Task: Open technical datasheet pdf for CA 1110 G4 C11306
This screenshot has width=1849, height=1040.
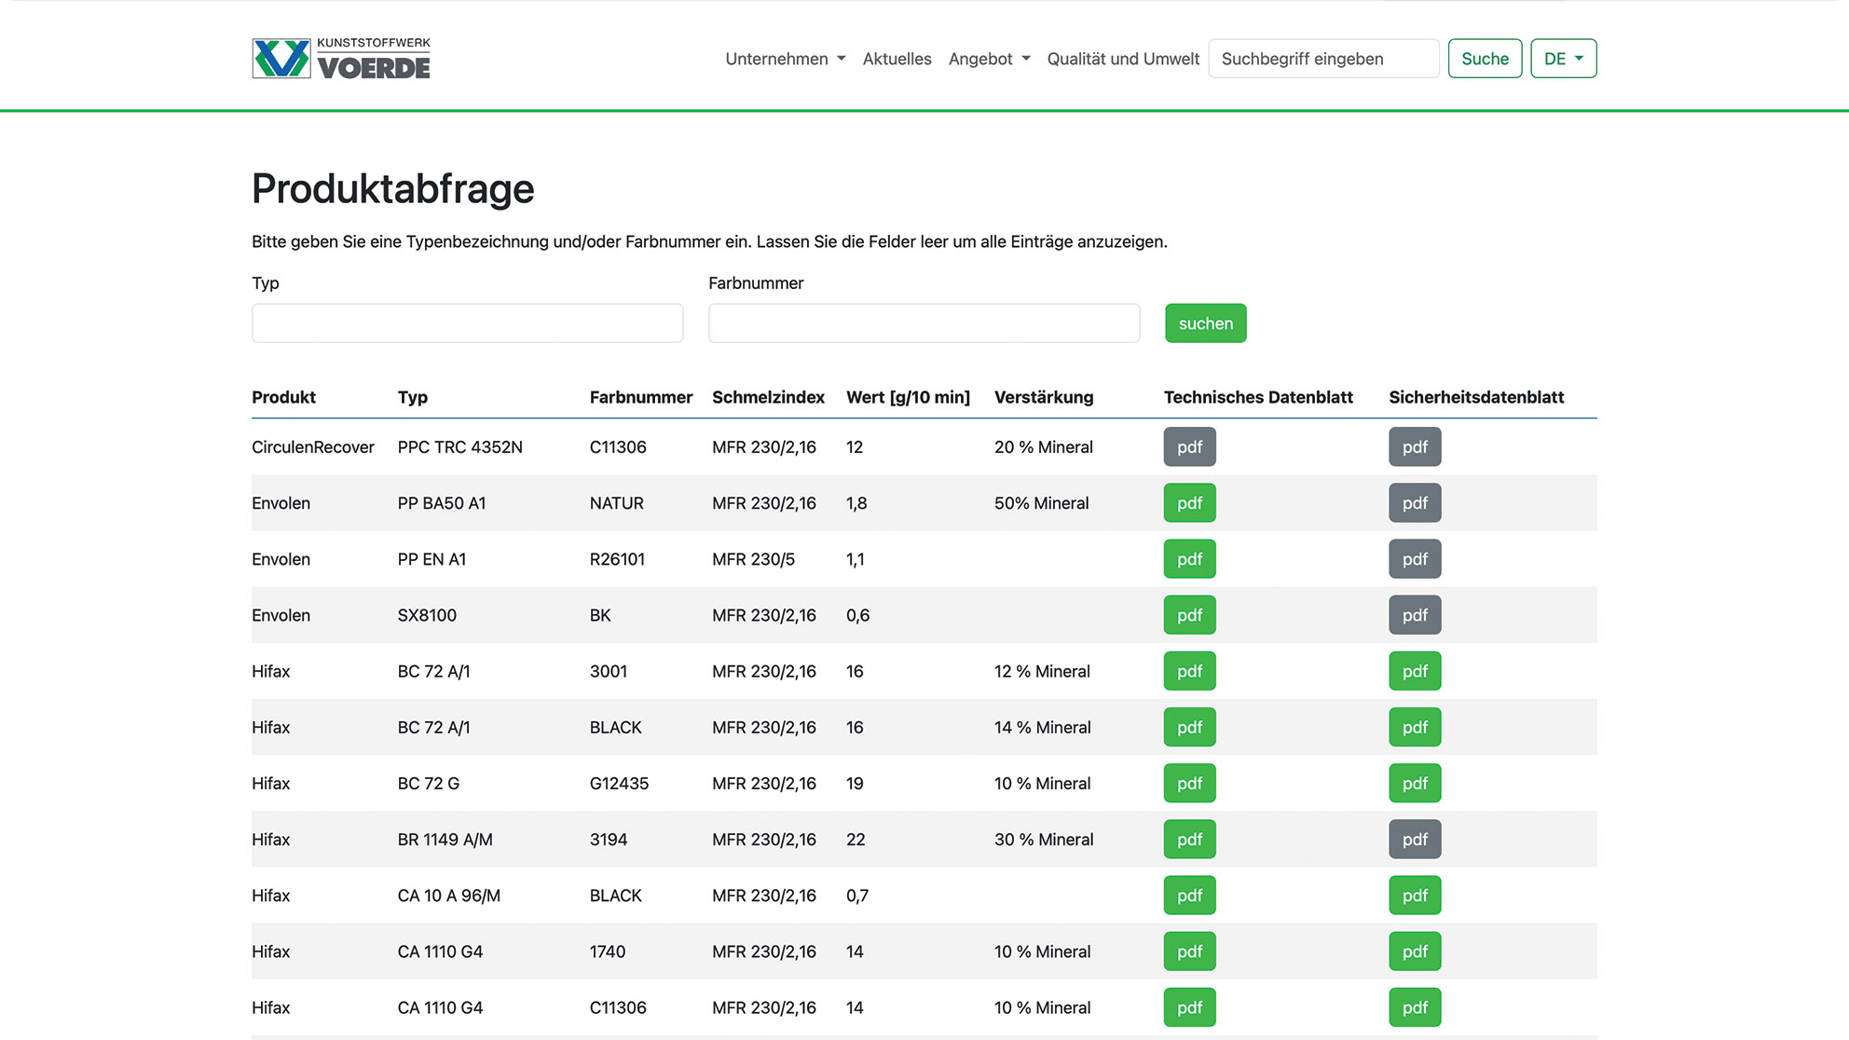Action: click(x=1189, y=1007)
